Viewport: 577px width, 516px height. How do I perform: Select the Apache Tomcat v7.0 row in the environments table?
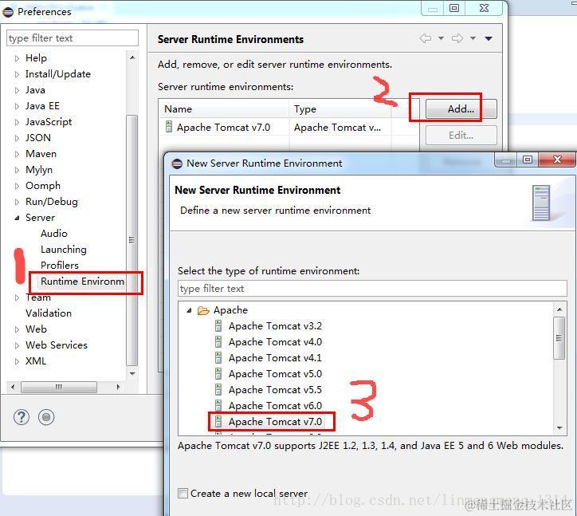click(x=288, y=127)
